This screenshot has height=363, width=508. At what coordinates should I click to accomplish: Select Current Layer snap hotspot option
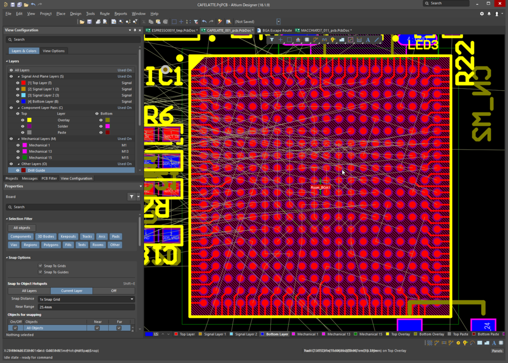[x=71, y=291]
